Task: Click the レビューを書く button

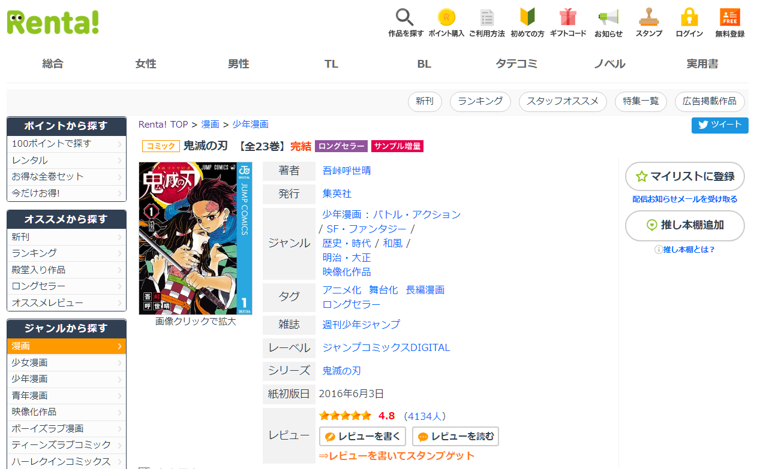Action: point(362,437)
